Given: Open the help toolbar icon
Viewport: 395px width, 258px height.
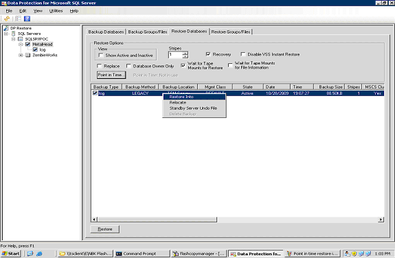Looking at the screenshot, I should click(x=27, y=19).
